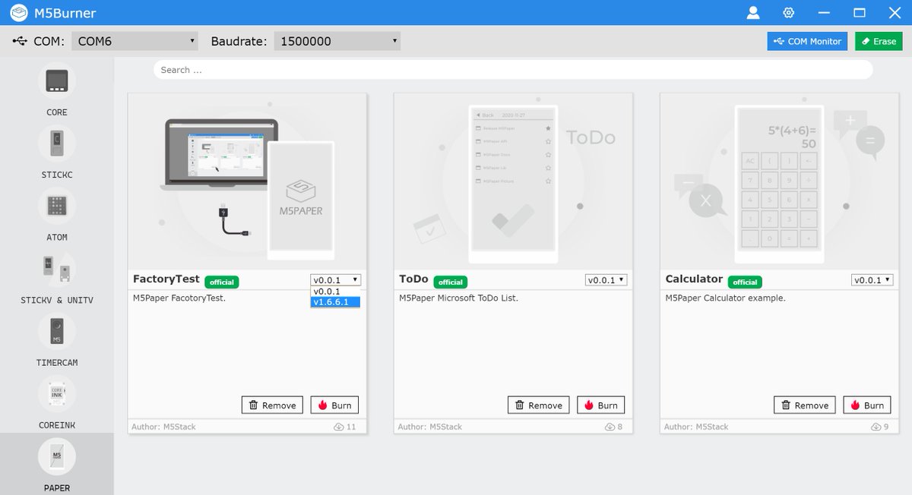Click the FactoryTest firmware title

coord(166,279)
